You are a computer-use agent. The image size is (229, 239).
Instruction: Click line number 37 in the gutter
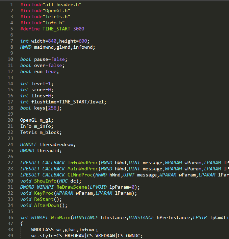[10, 223]
